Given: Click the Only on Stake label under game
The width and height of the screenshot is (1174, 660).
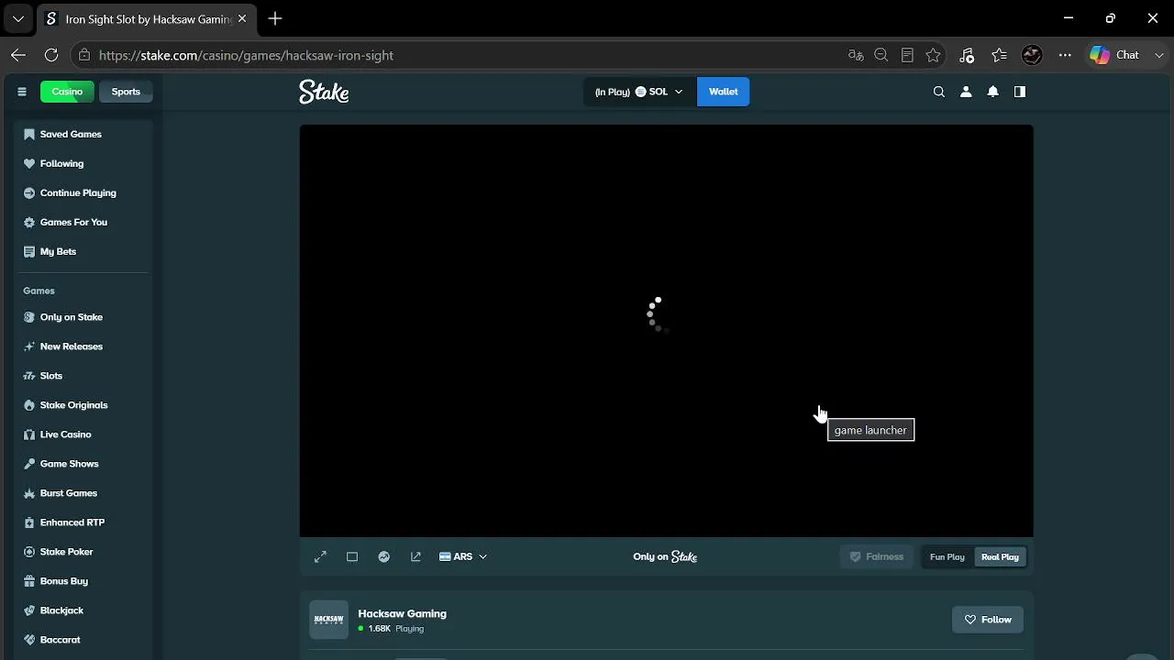Looking at the screenshot, I should 665,556.
